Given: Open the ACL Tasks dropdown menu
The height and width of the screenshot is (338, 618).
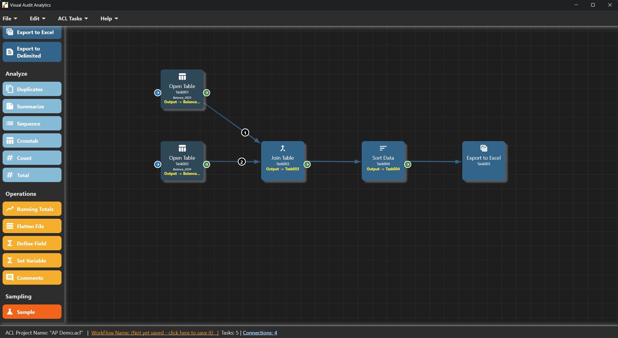Looking at the screenshot, I should 73,19.
